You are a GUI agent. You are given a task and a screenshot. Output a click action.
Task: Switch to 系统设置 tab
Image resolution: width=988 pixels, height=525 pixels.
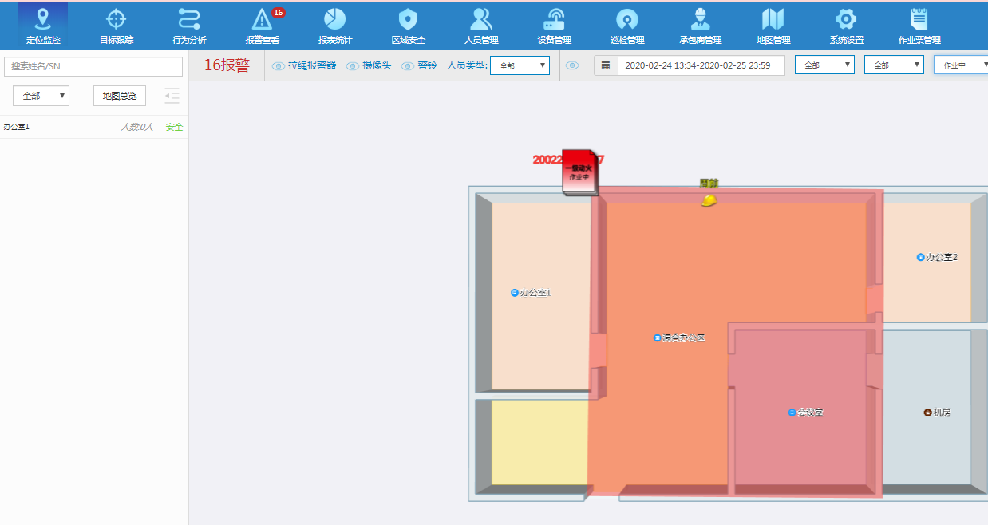tap(846, 25)
